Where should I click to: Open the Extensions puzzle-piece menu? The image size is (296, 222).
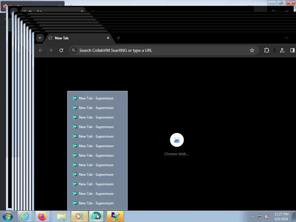[267, 50]
